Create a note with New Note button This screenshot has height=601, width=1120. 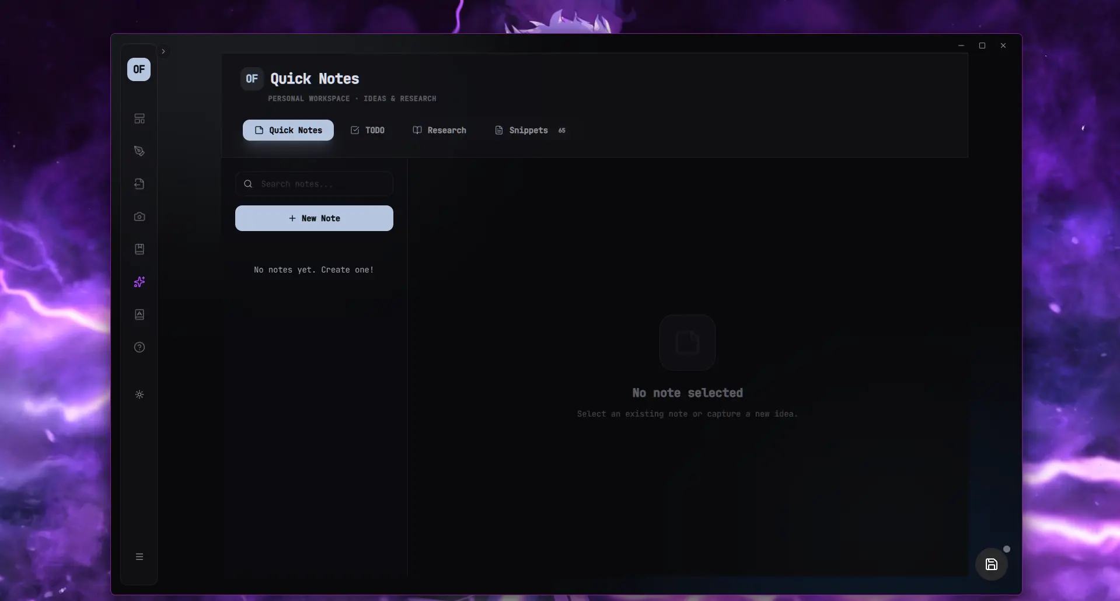pyautogui.click(x=314, y=218)
